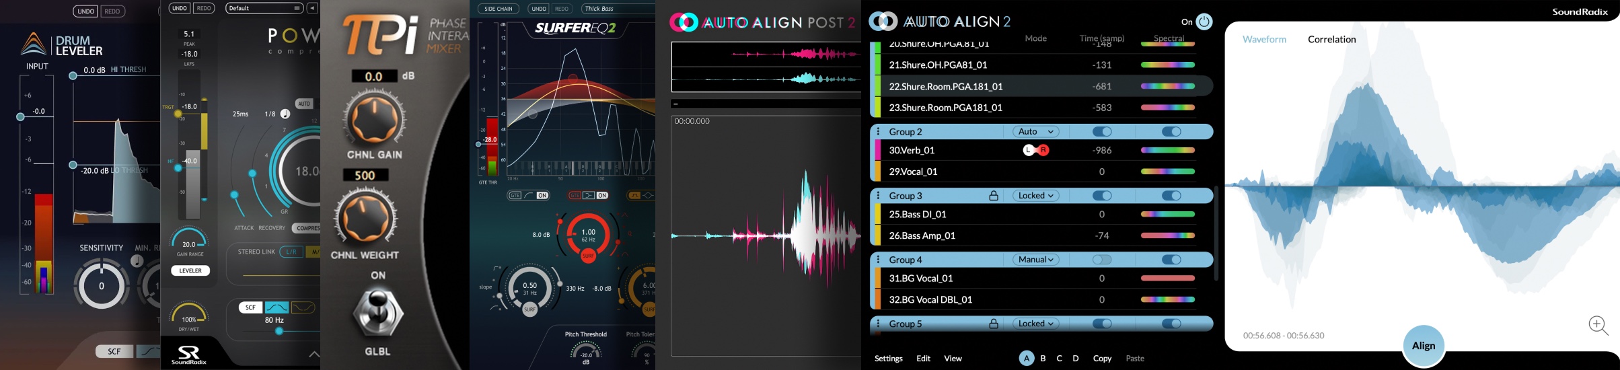Click Powair TRGT level slider handle
The image size is (1620, 370).
click(x=178, y=114)
